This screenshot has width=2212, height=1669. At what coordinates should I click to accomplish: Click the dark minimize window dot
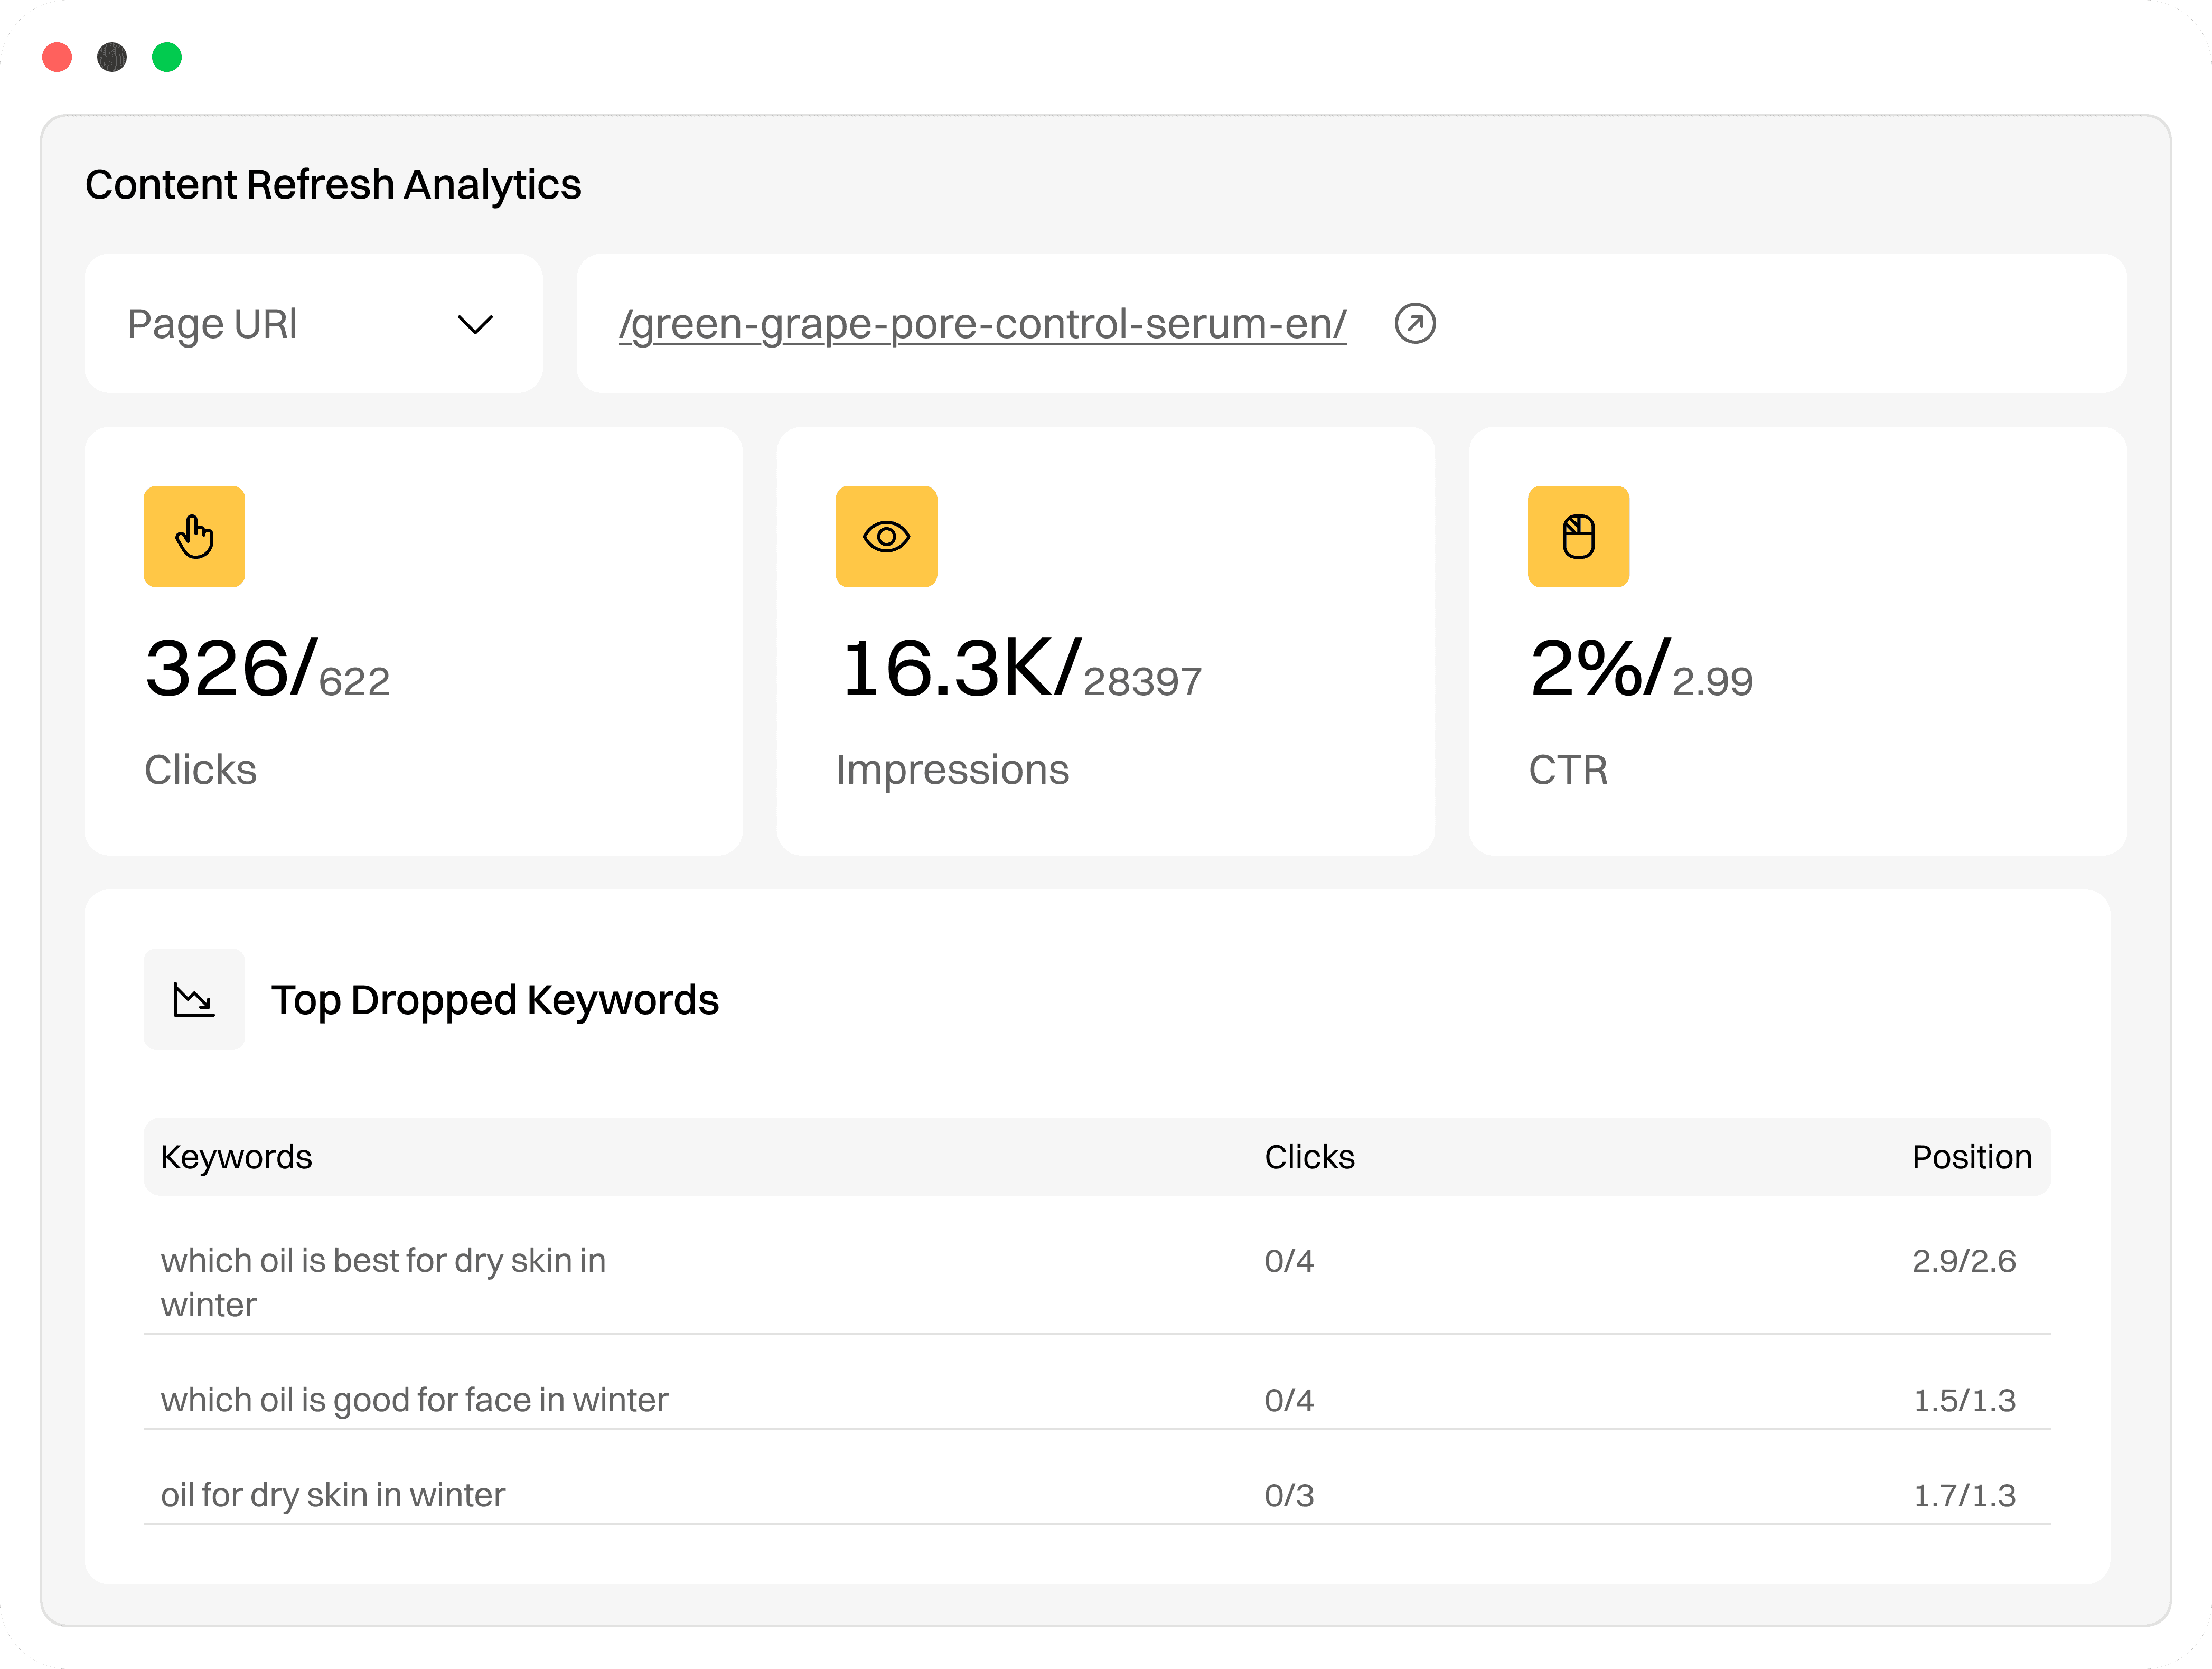[112, 57]
